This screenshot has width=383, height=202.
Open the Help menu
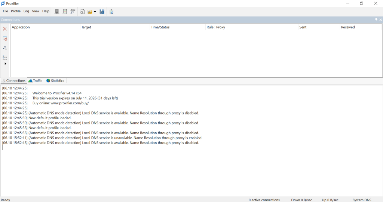(x=46, y=11)
